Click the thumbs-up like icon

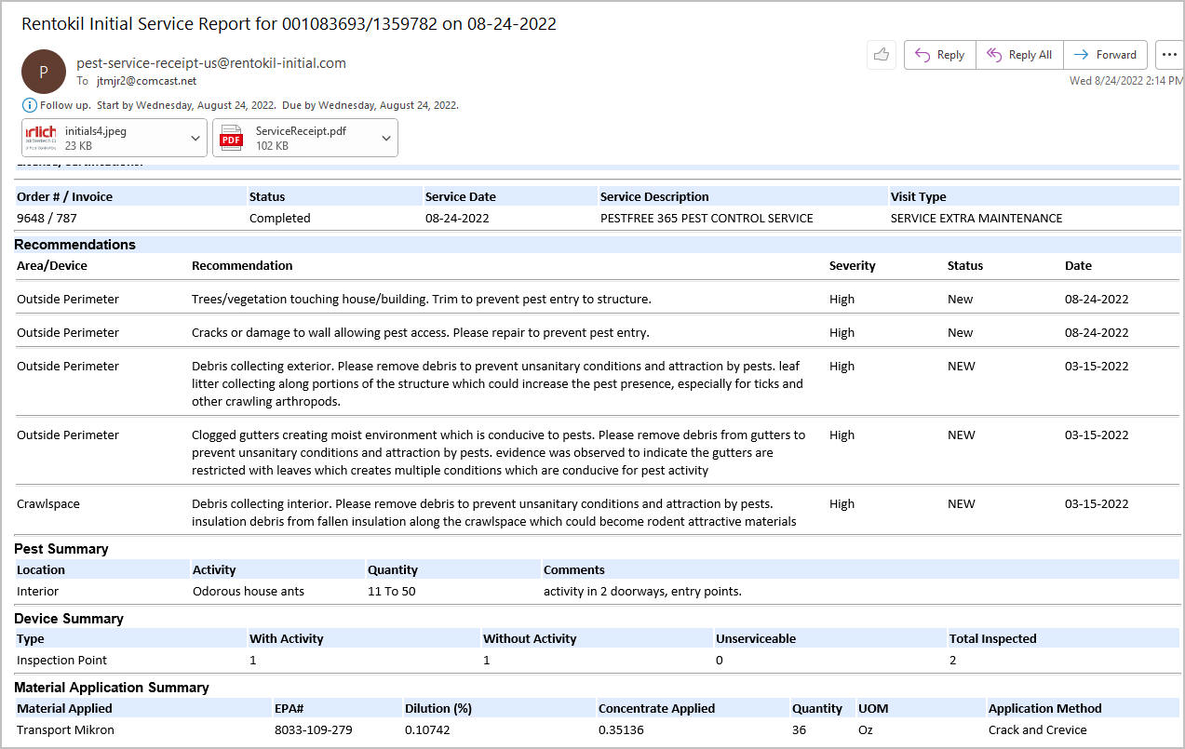880,55
